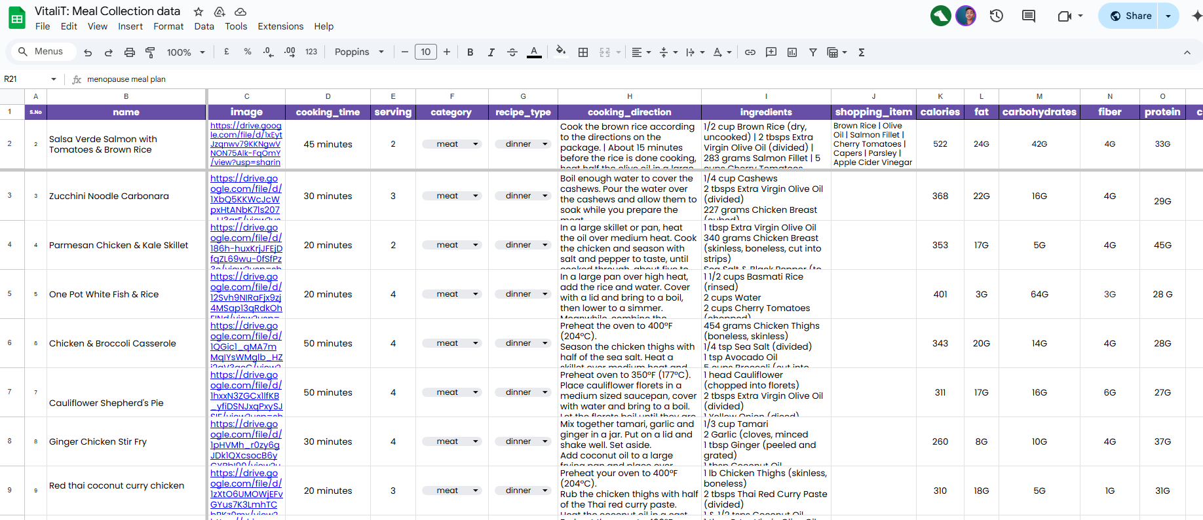Screen dimensions: 1203x520
Task: Click the Share button
Action: click(x=1130, y=16)
